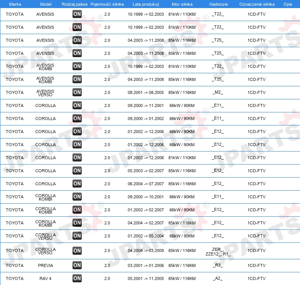Click the Opis column header
The image size is (300, 285).
(288, 4)
